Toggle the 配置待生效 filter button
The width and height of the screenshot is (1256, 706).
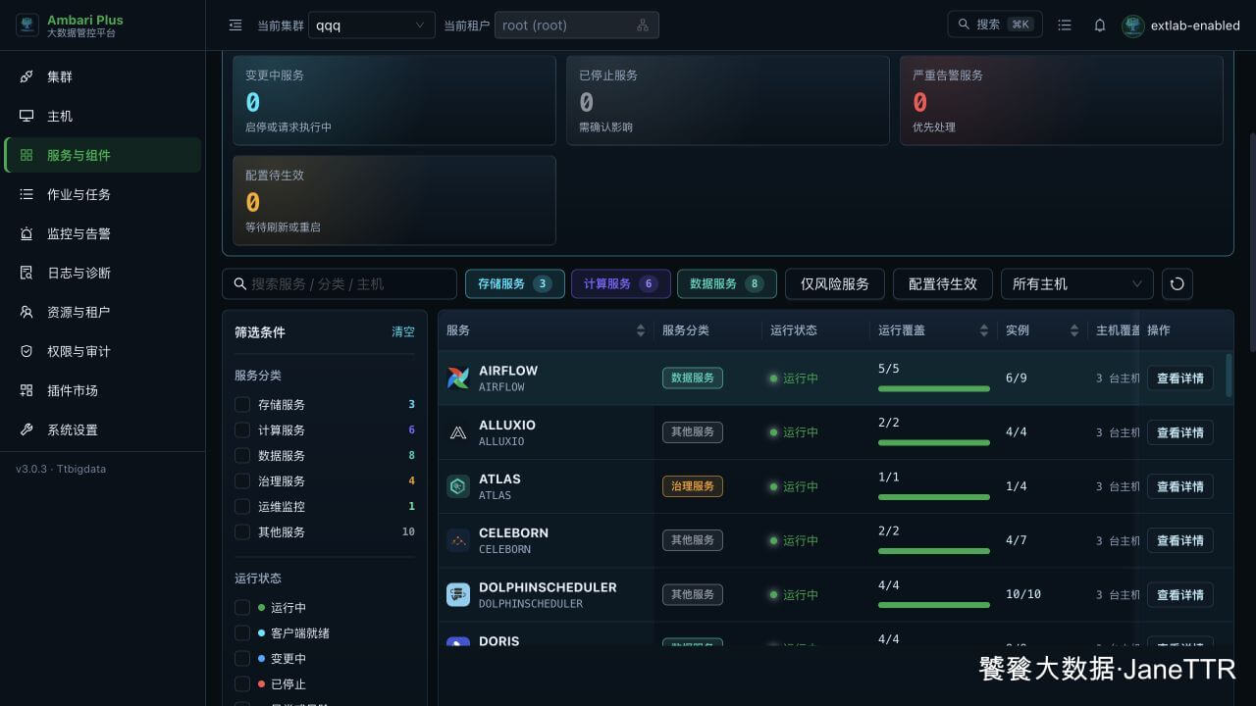tap(943, 283)
